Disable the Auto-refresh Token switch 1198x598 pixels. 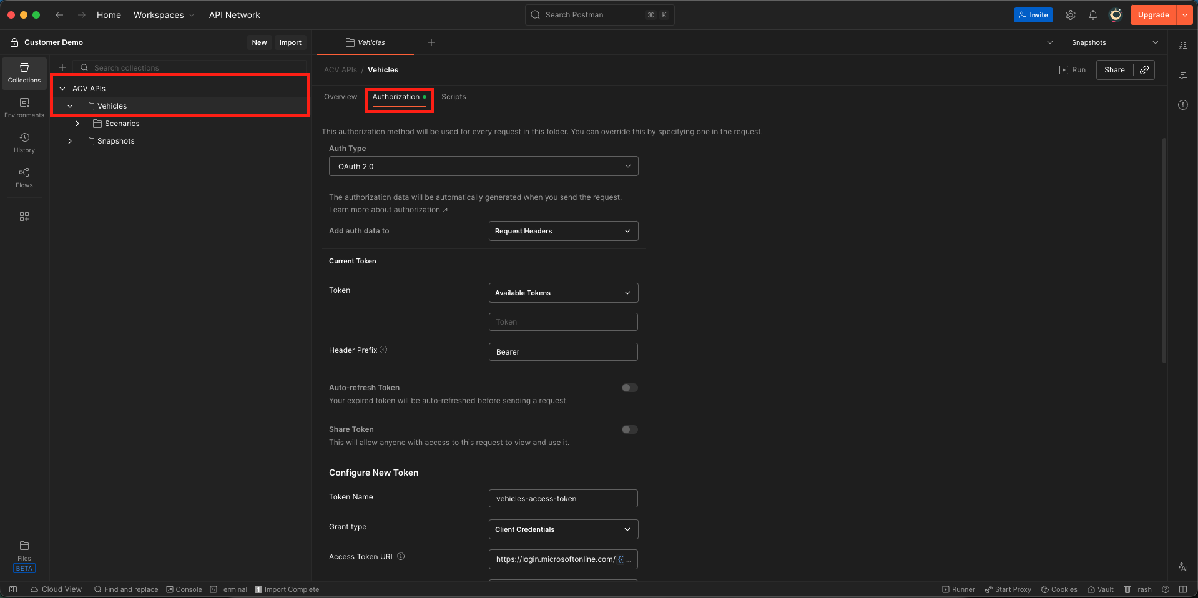tap(629, 387)
